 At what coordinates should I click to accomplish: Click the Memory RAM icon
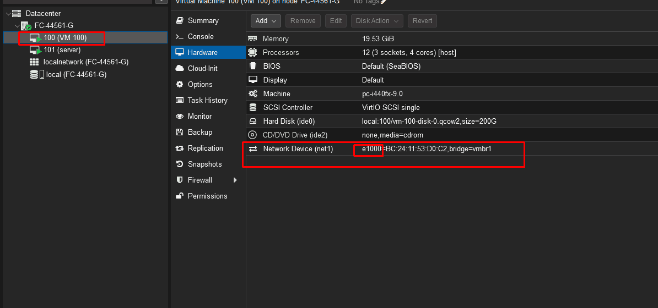[252, 38]
